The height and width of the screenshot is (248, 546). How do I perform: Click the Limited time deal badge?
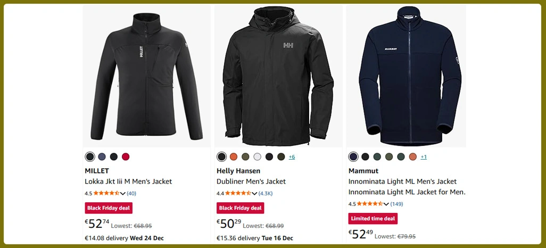pos(373,219)
